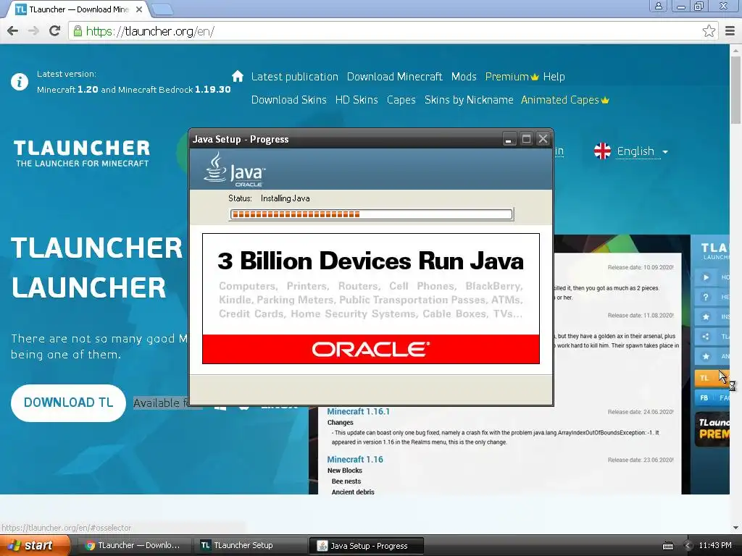Screen dimensions: 742x556
Task: Open the HD Skins navigation item
Action: tap(357, 100)
